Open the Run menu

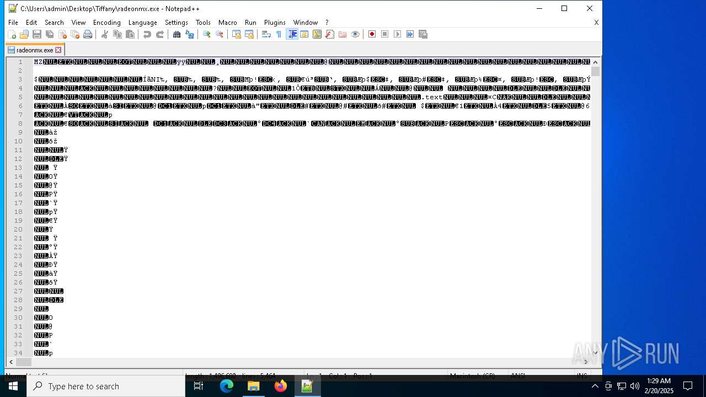click(250, 23)
